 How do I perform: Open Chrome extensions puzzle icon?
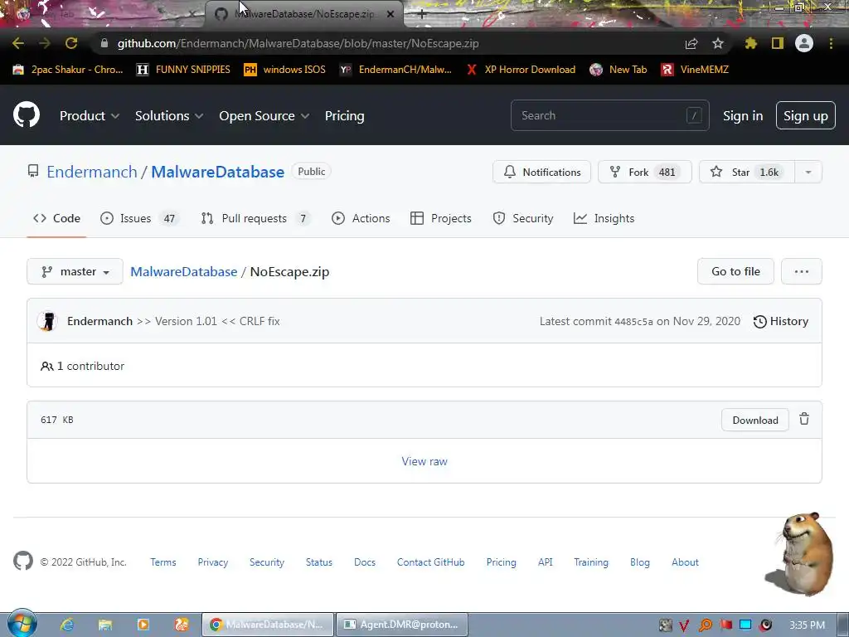tap(751, 43)
